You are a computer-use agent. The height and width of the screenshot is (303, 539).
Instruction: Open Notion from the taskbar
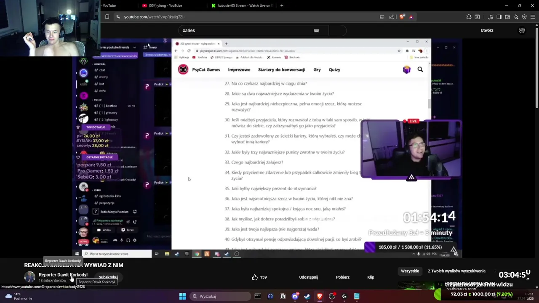[283, 296]
